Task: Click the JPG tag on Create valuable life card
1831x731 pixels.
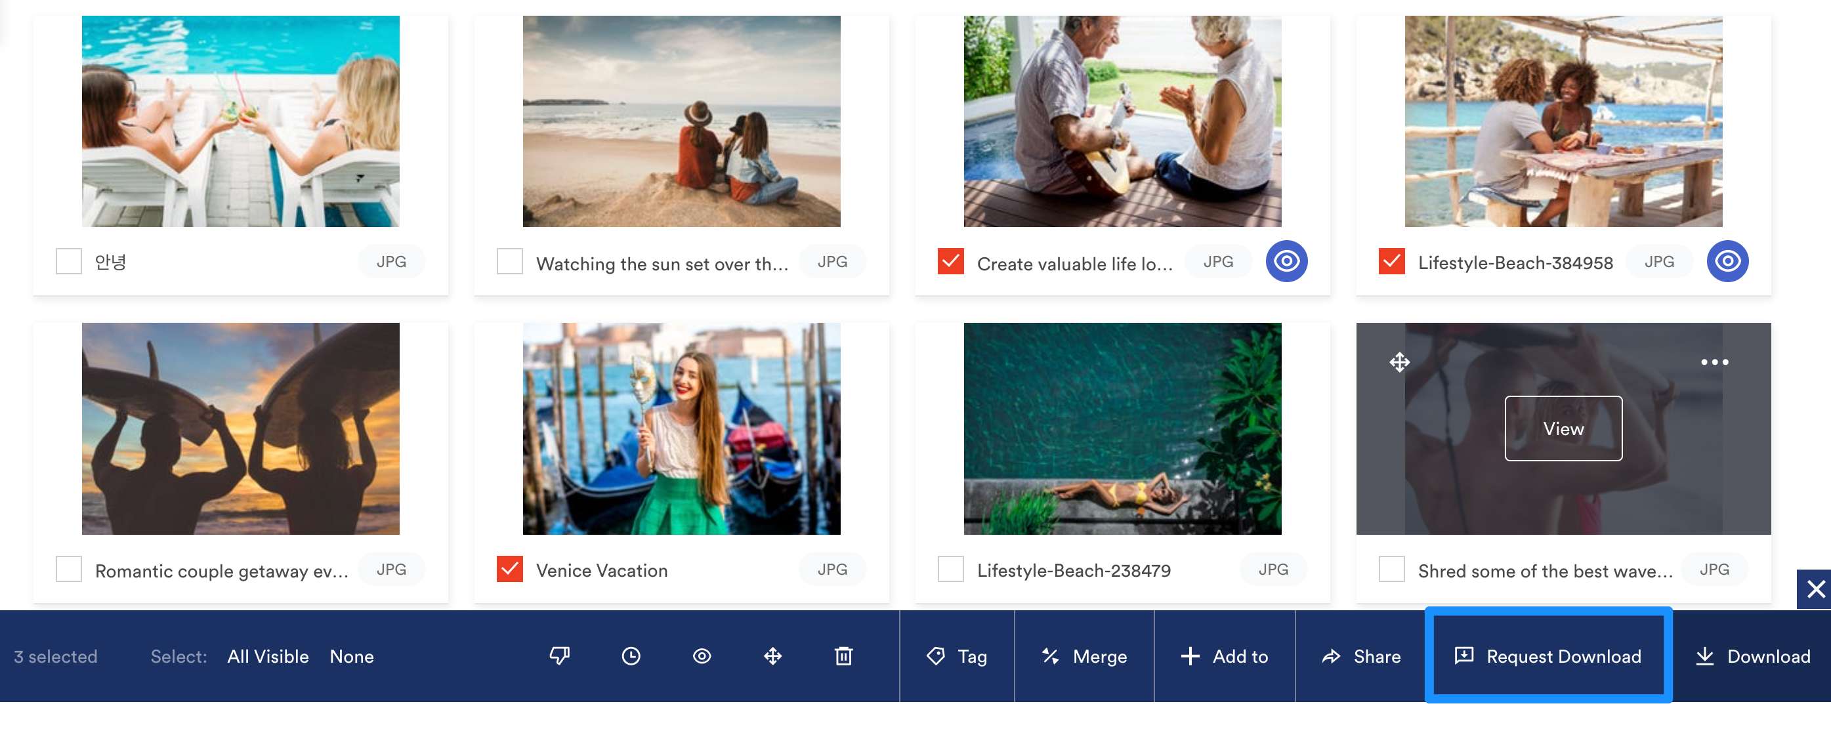Action: tap(1218, 261)
